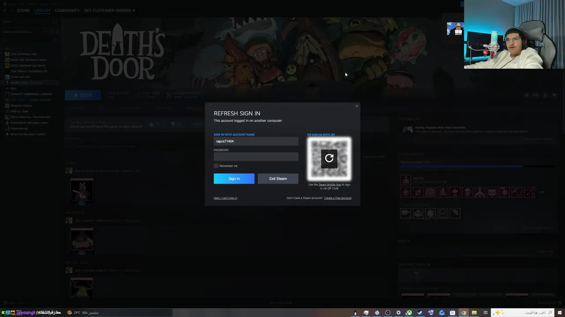Open File Explorer from the taskbar
565x317 pixels.
coord(474,313)
